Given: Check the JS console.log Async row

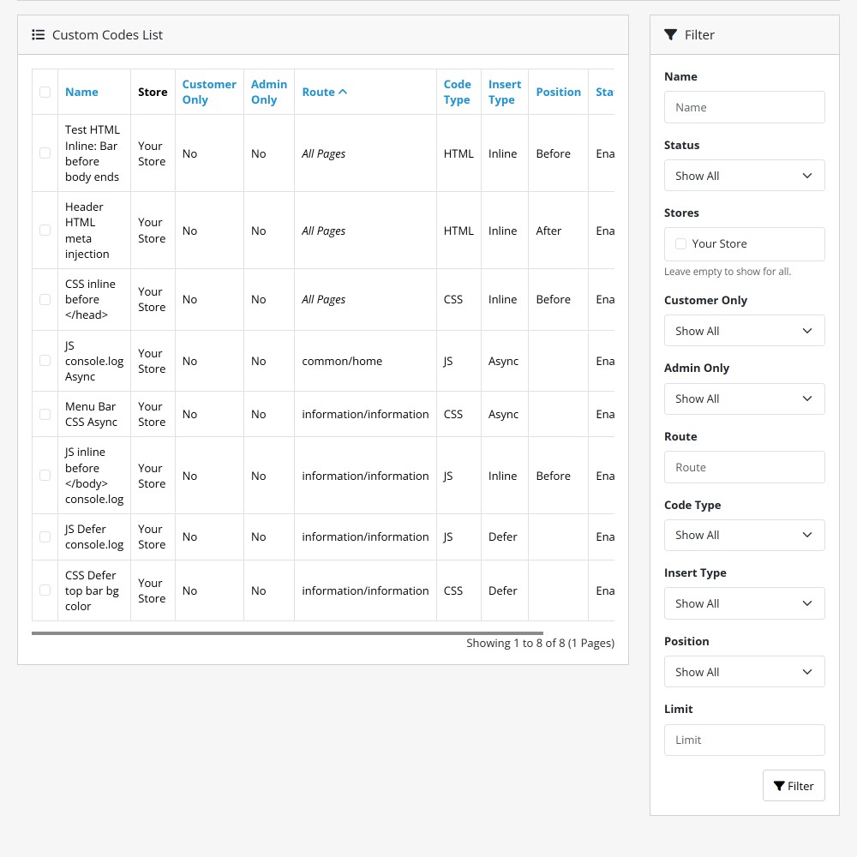Looking at the screenshot, I should 45,361.
